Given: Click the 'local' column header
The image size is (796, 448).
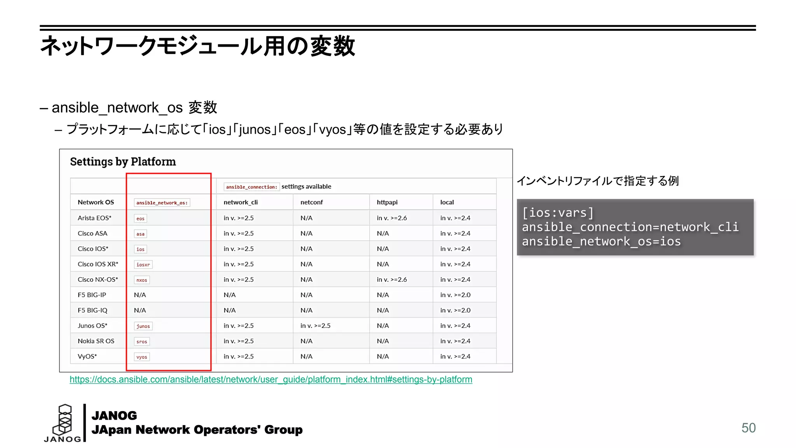Looking at the screenshot, I should point(447,202).
